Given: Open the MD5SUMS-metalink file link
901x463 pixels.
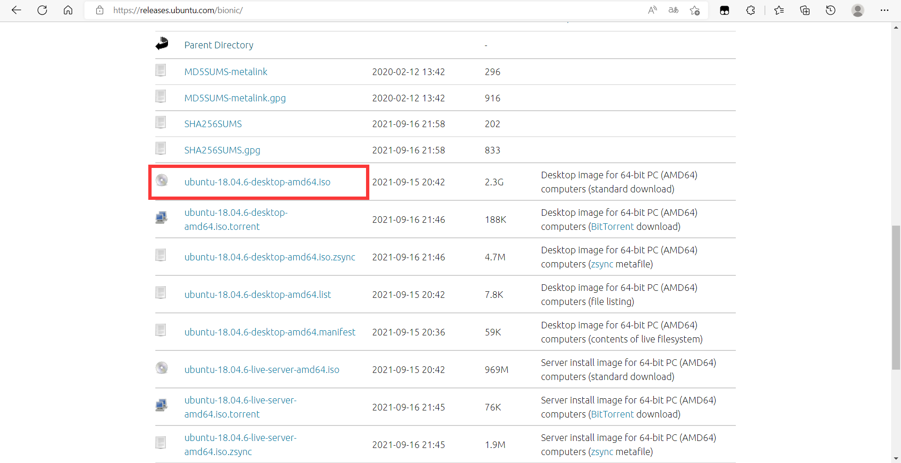Looking at the screenshot, I should (226, 72).
